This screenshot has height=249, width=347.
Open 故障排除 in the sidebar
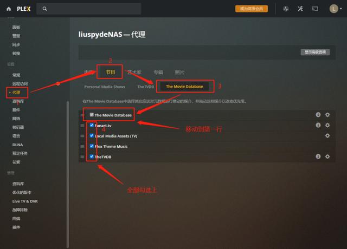20,210
